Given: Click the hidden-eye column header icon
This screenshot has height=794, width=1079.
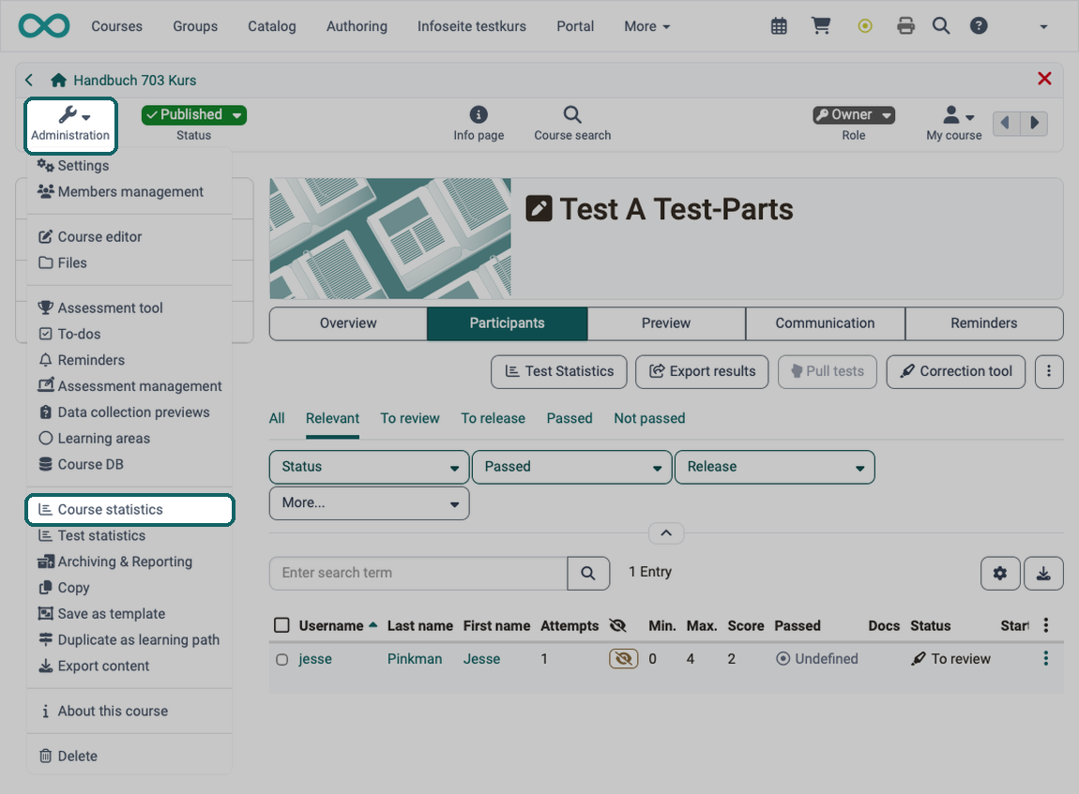Looking at the screenshot, I should tap(618, 625).
